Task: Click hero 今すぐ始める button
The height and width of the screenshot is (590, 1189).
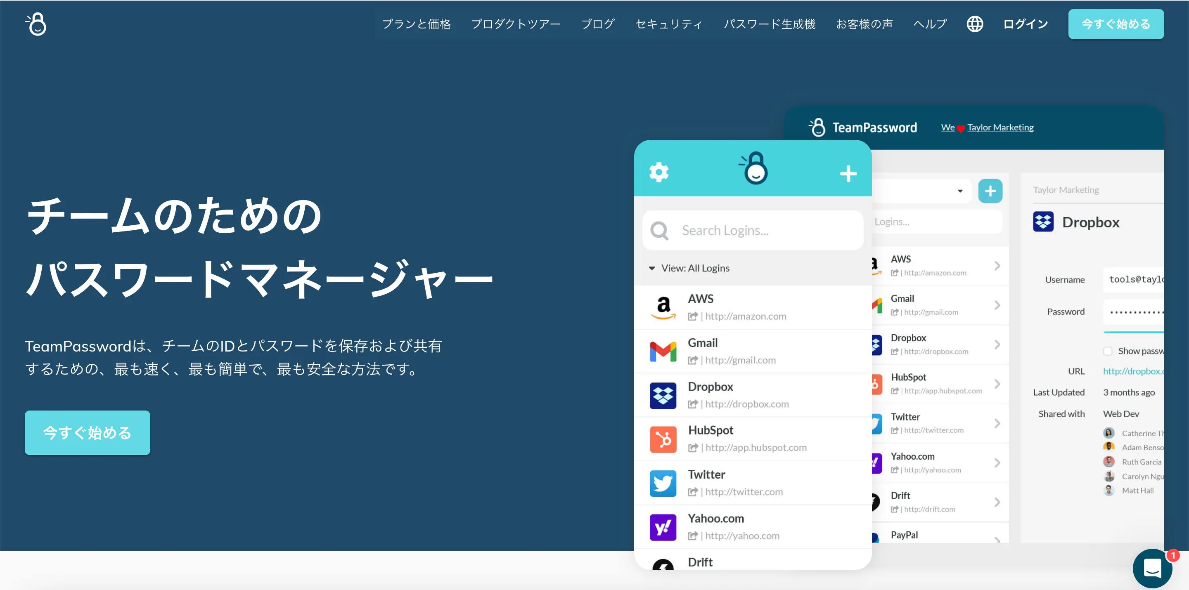Action: 87,433
